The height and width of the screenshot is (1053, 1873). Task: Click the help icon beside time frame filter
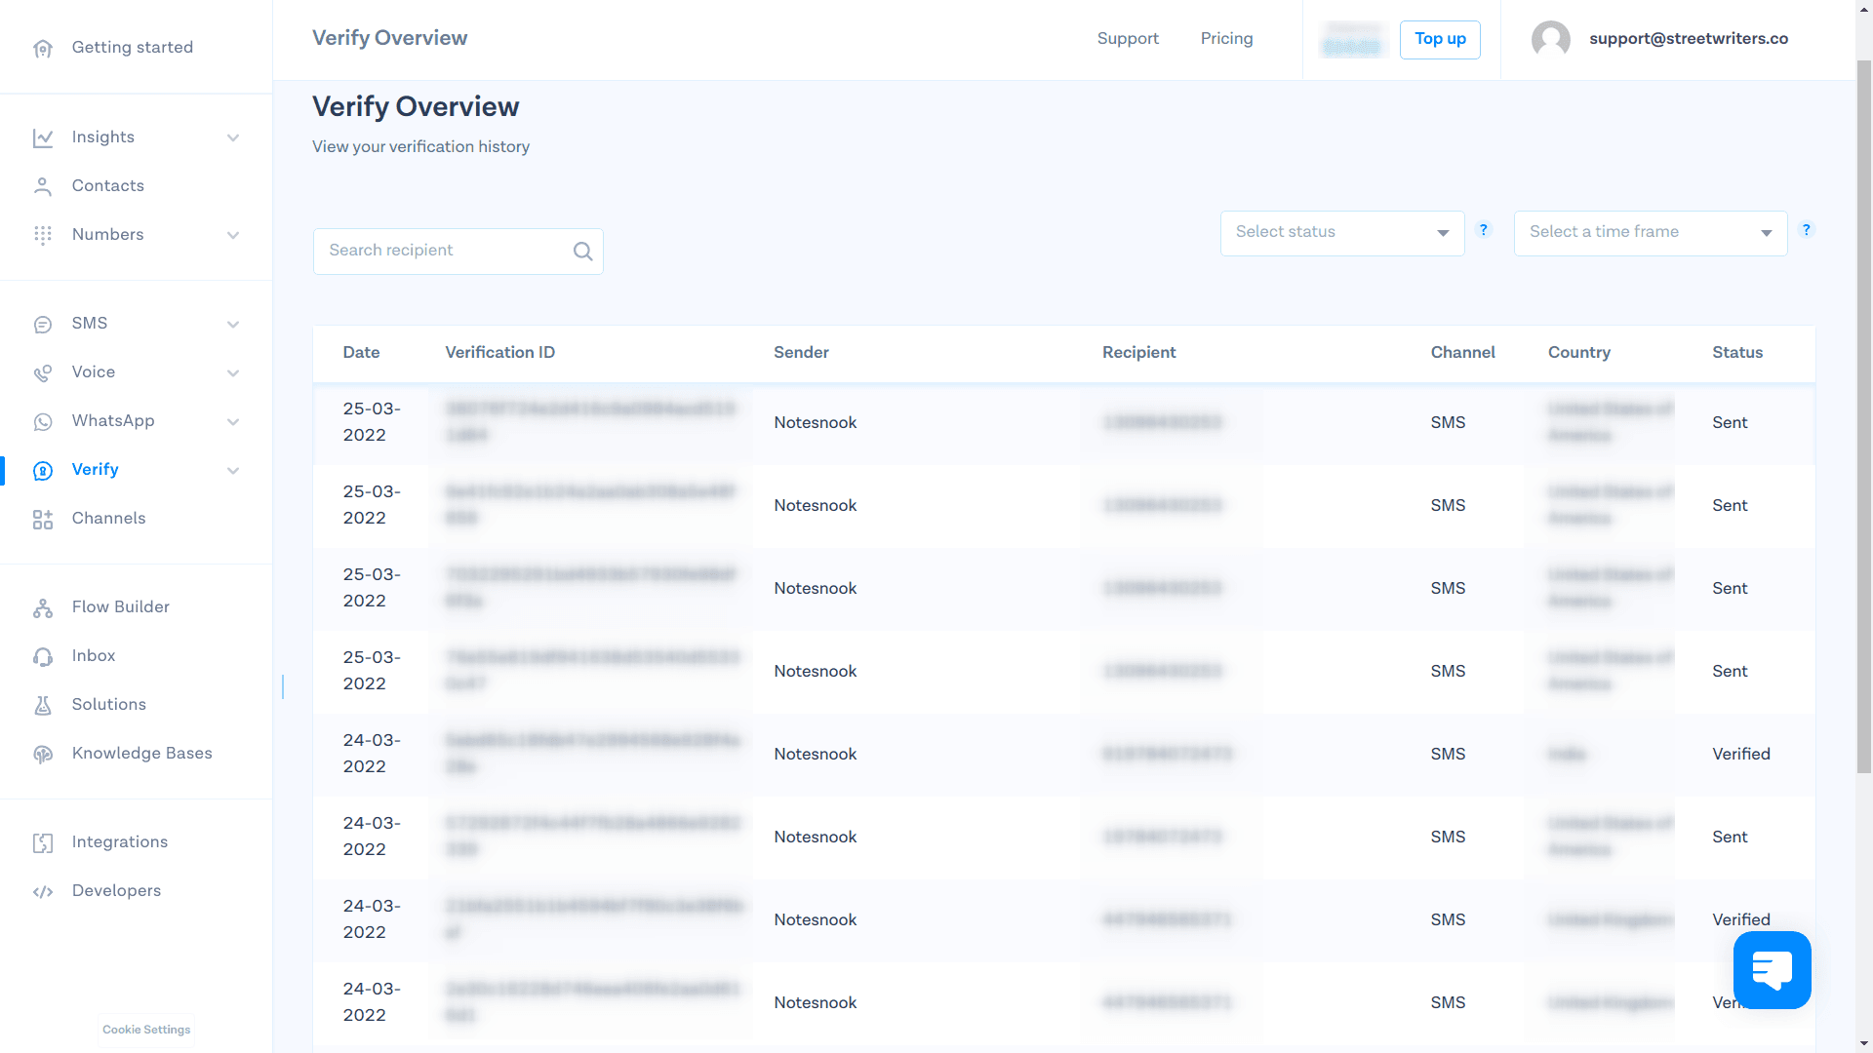coord(1807,230)
